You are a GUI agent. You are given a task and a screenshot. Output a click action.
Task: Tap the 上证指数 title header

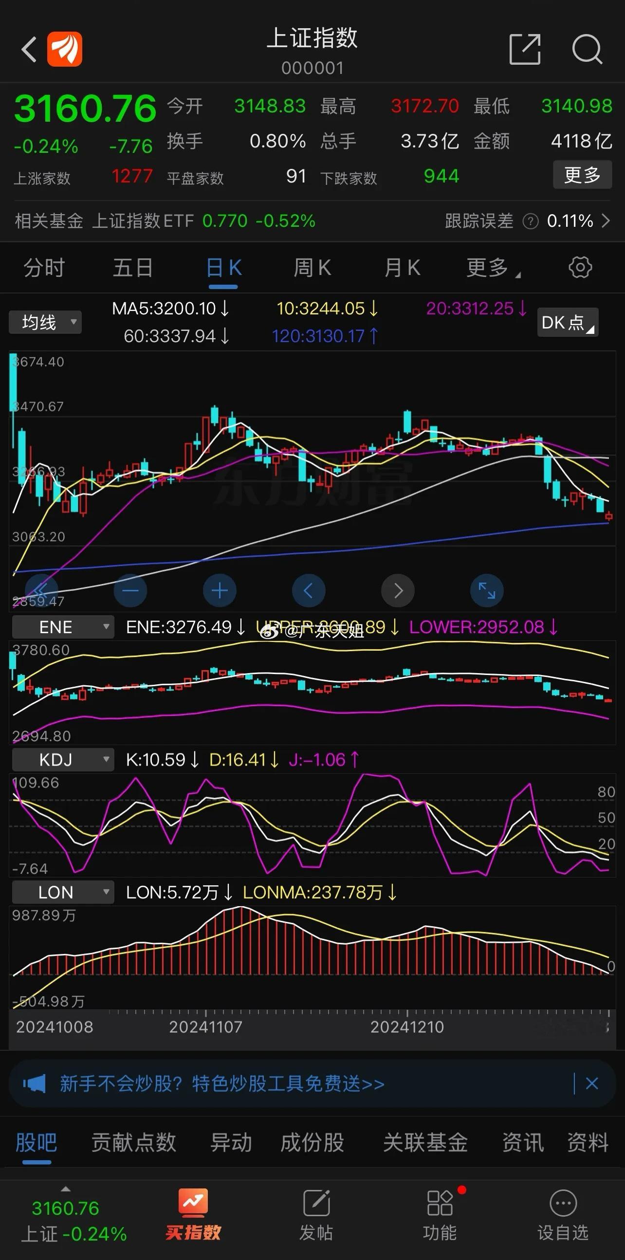(x=312, y=38)
